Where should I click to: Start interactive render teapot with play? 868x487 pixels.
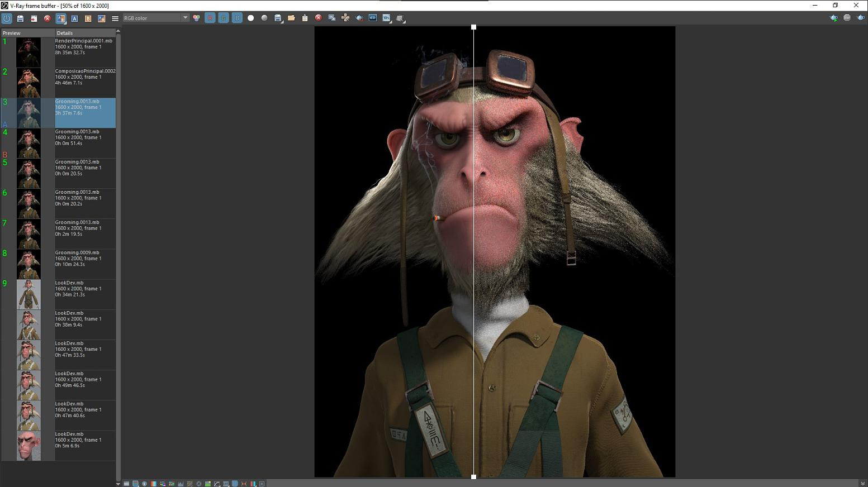coord(834,18)
